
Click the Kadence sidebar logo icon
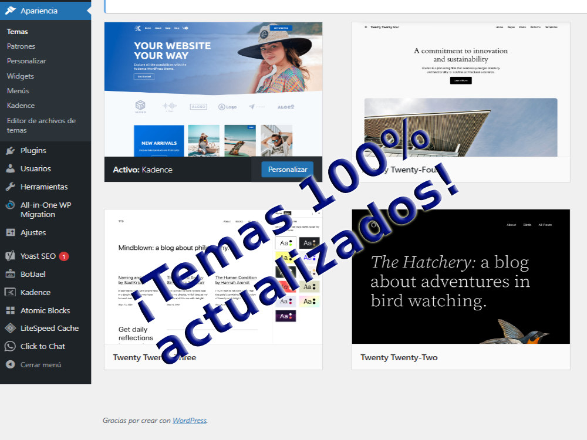[11, 292]
